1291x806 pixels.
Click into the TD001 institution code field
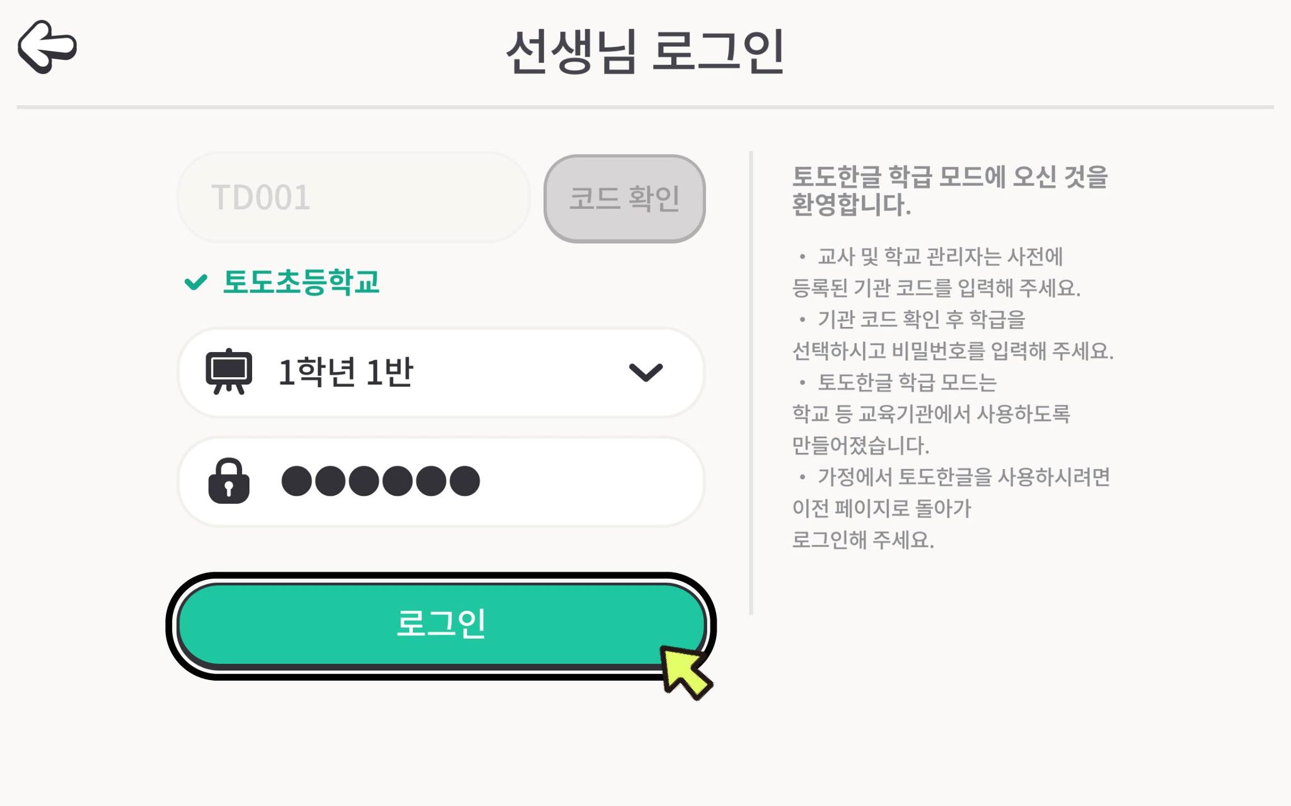pyautogui.click(x=354, y=197)
